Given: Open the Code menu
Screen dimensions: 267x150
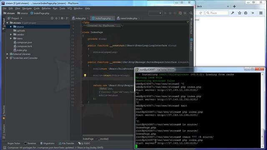Looking at the screenshot, I should coord(37,8).
